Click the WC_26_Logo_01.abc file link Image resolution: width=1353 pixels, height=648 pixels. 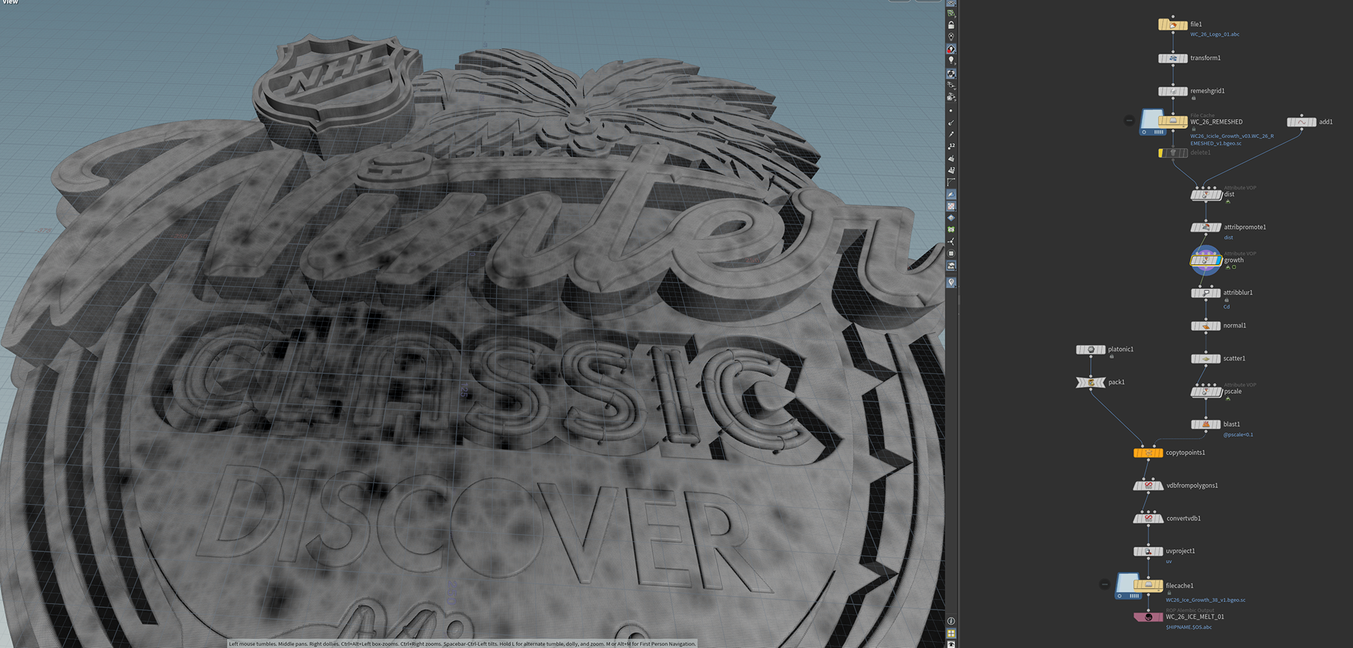(1215, 34)
